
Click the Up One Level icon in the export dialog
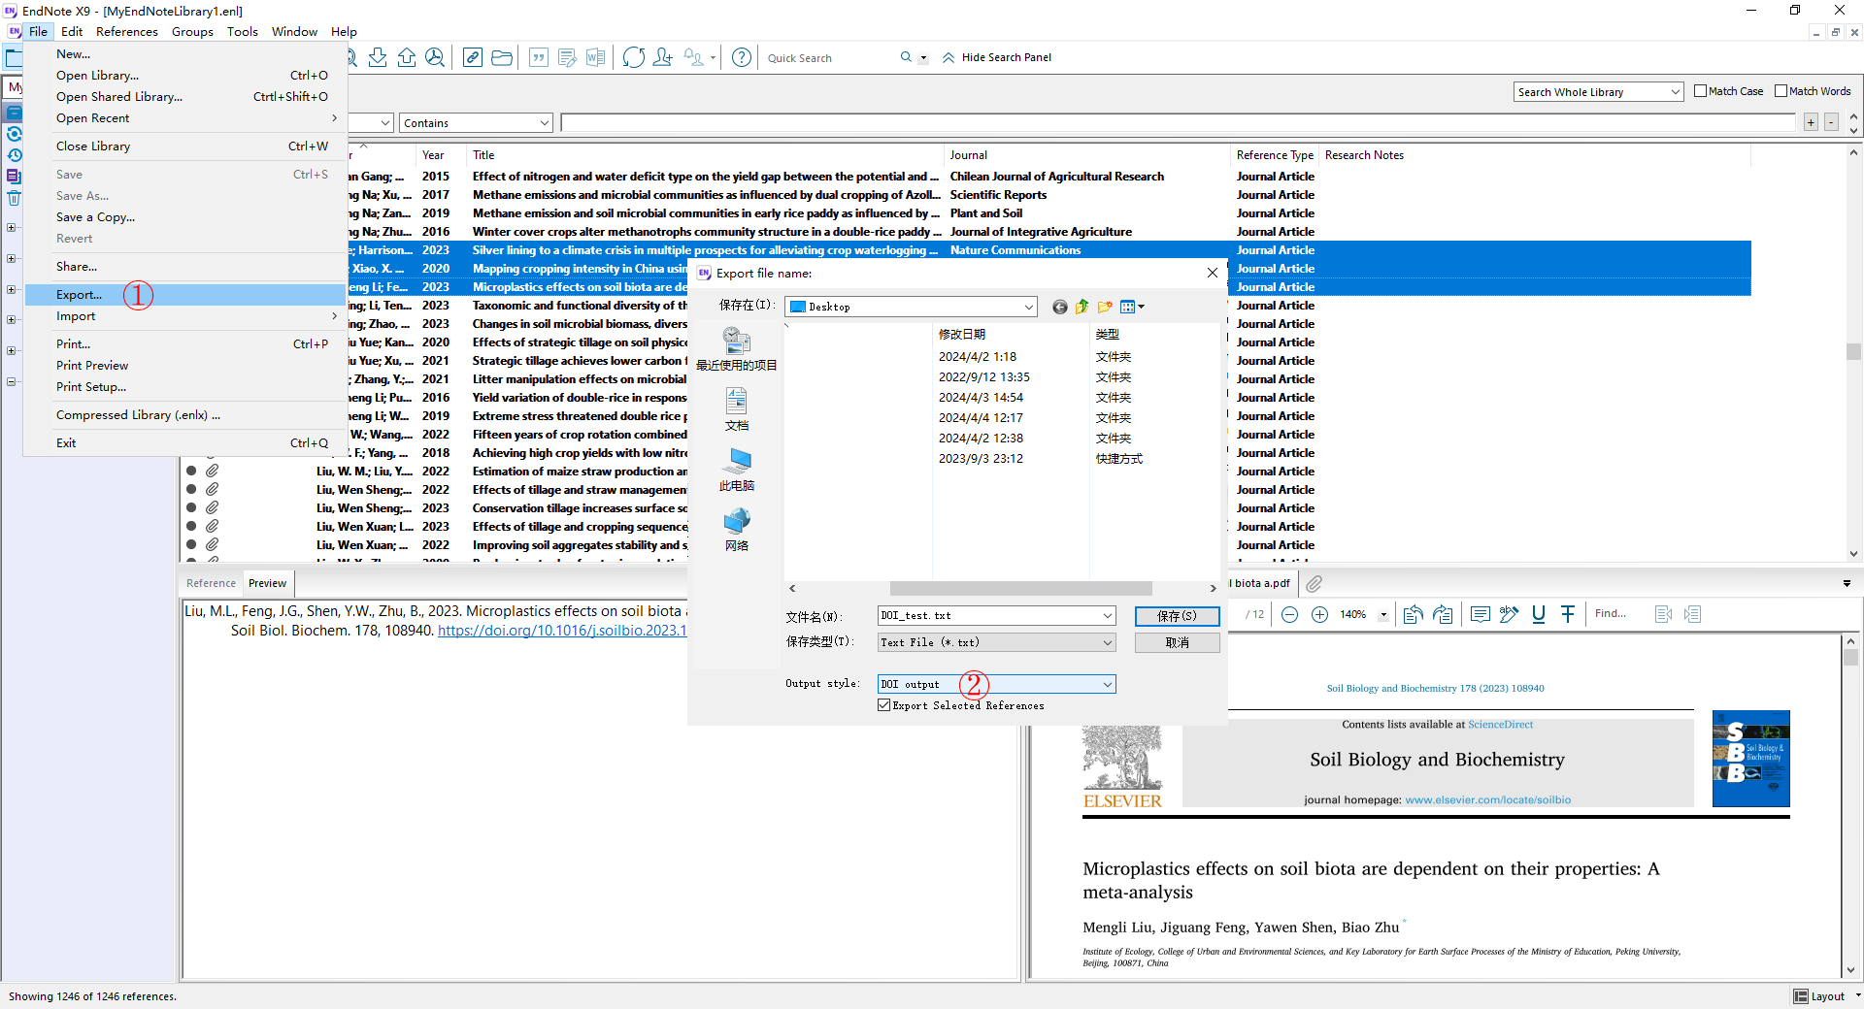(x=1082, y=307)
